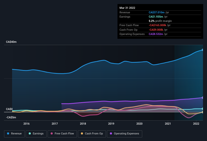
Task: Select the 2016 x-axis label
Action: (26, 124)
